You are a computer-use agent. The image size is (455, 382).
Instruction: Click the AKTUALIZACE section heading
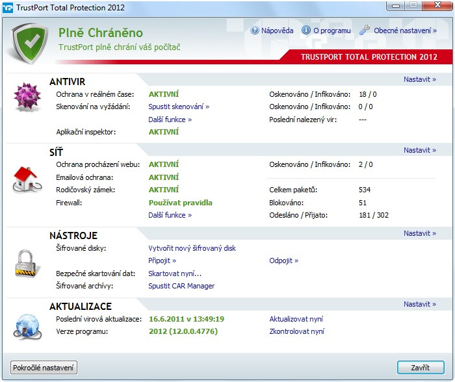[x=81, y=307]
